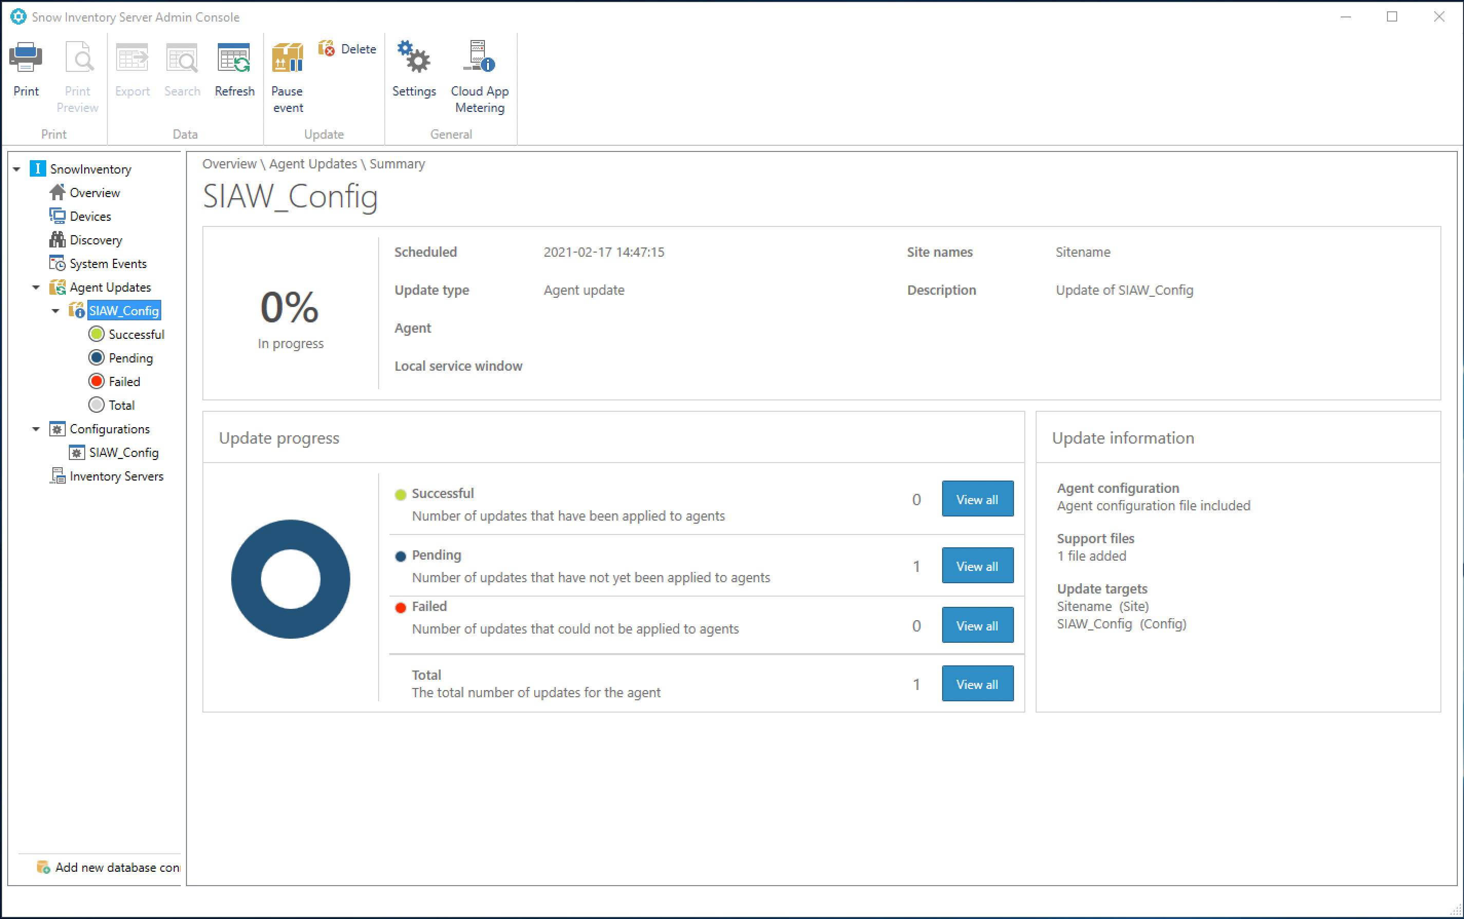Open the System Events tree item
Viewport: 1464px width, 919px height.
point(108,264)
